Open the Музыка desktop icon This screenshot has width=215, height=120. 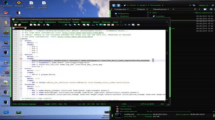tap(19, 4)
